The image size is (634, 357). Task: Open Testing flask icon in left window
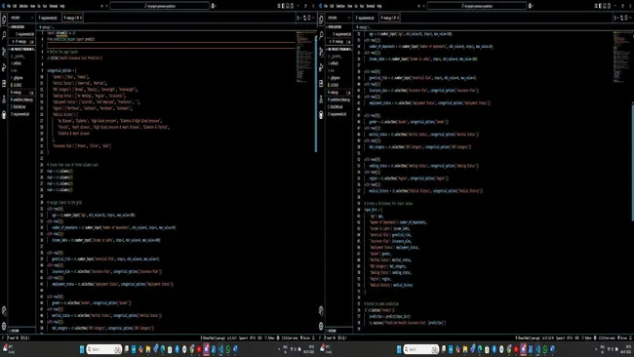[4, 99]
